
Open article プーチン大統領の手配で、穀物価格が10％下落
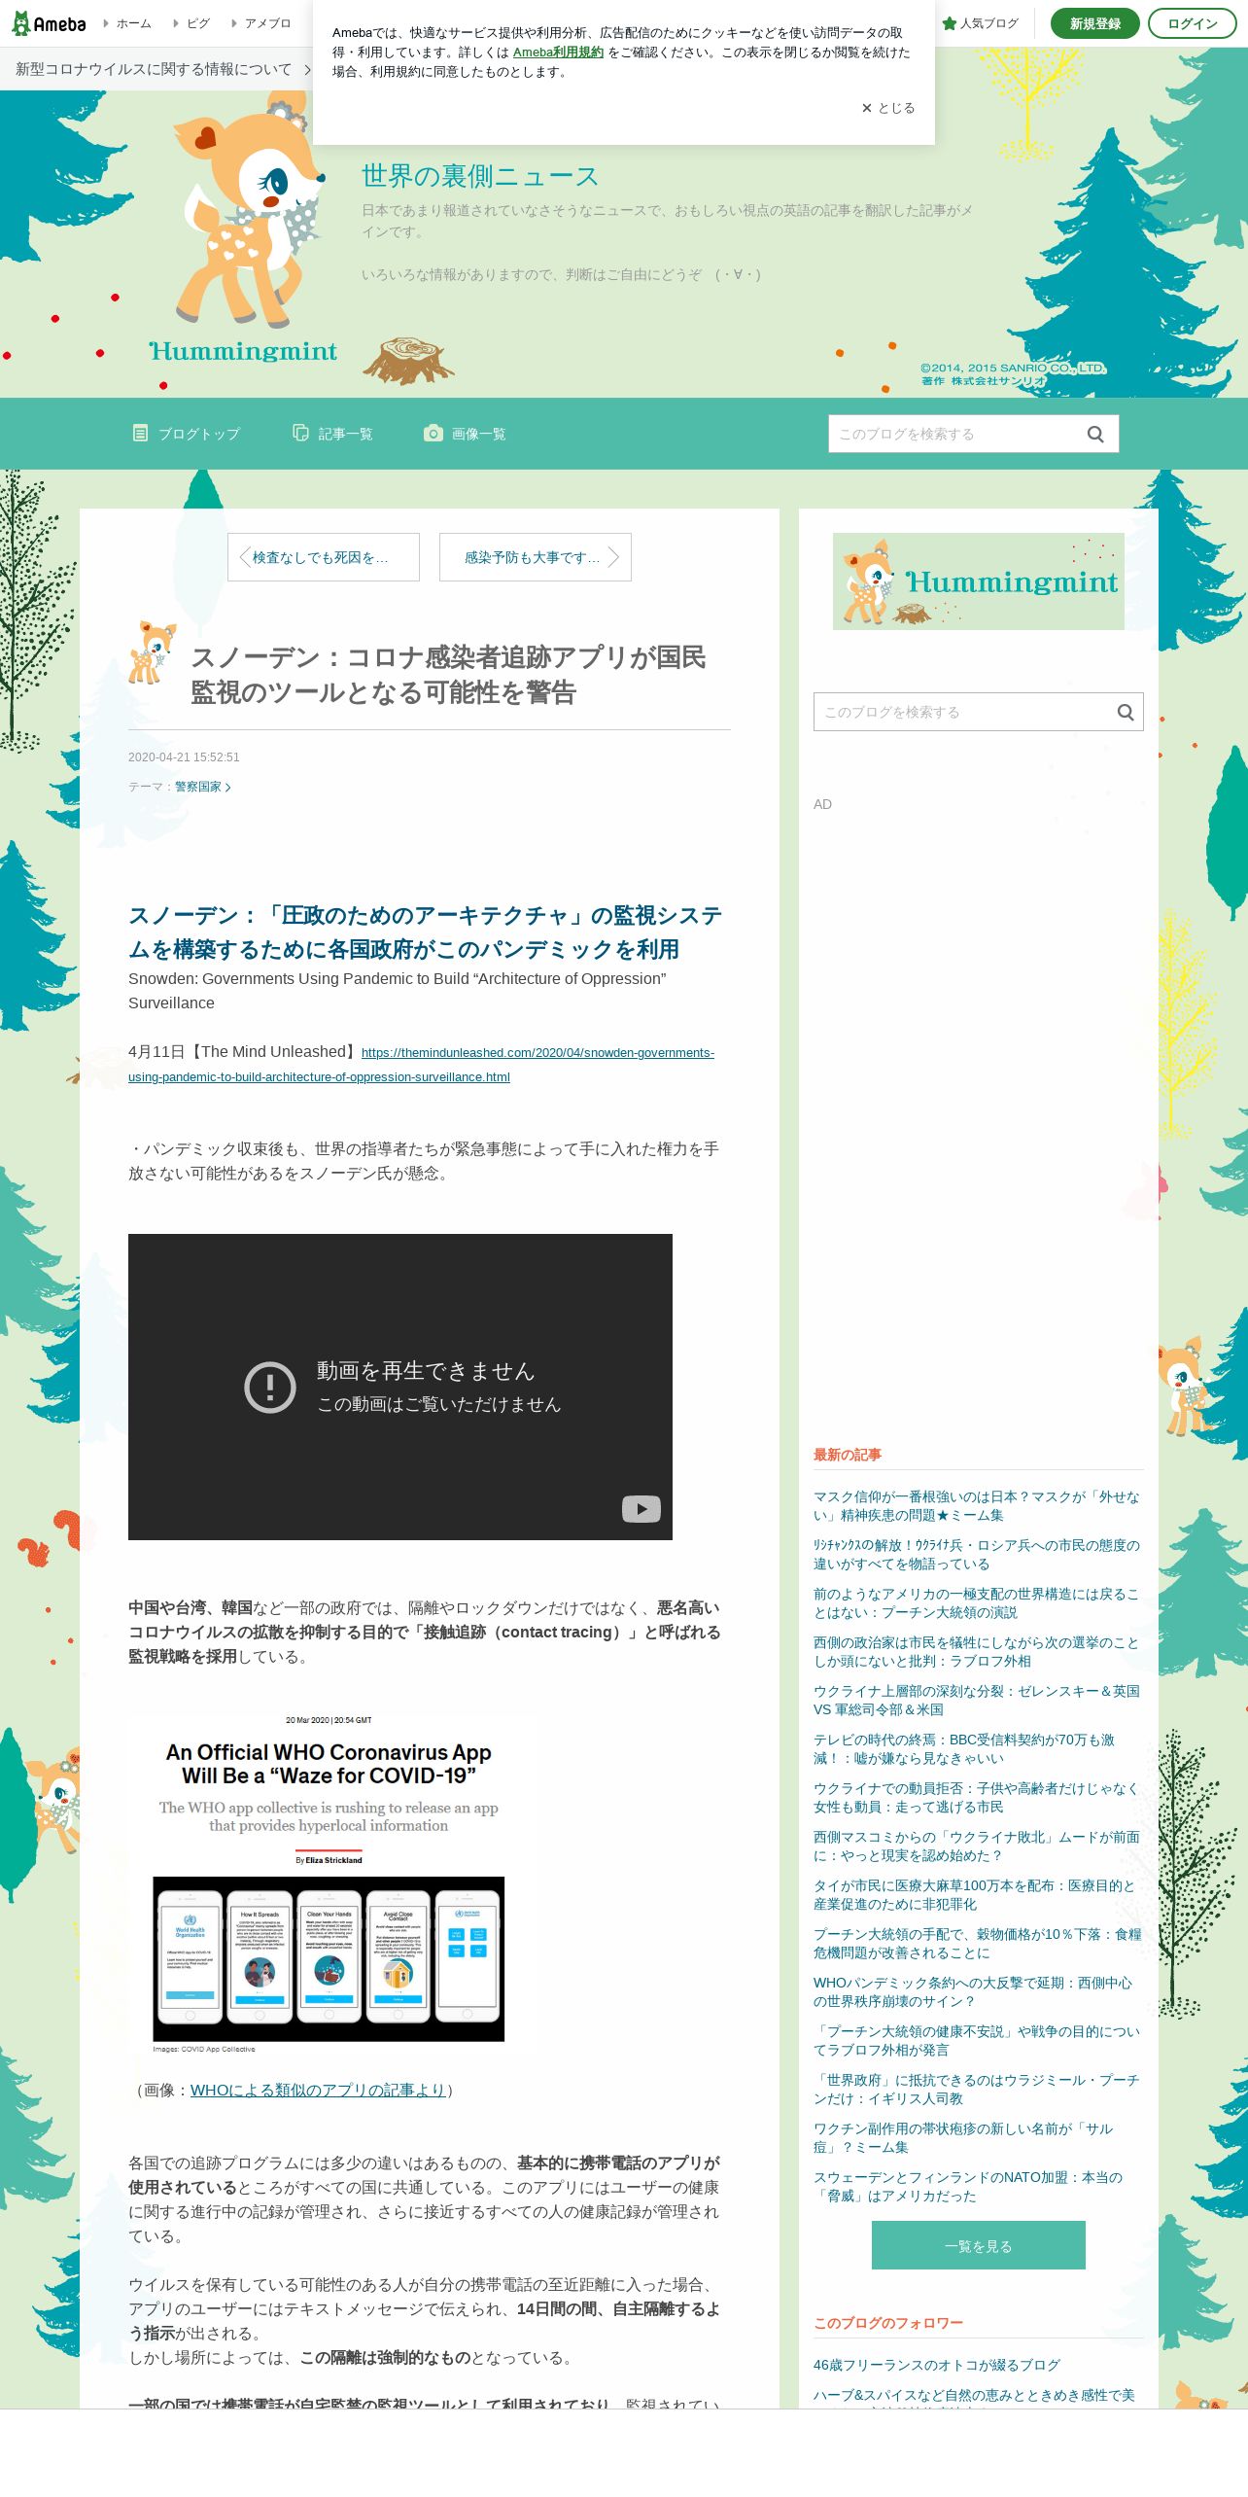pyautogui.click(x=977, y=1944)
